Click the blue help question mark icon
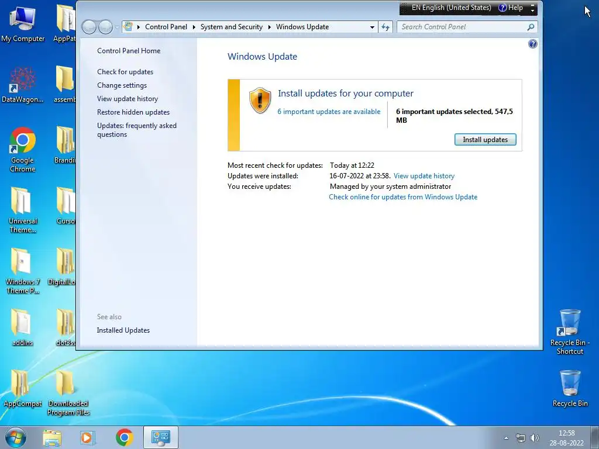The image size is (599, 449). (x=532, y=44)
